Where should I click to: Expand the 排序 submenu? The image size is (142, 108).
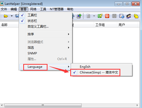point(45,34)
